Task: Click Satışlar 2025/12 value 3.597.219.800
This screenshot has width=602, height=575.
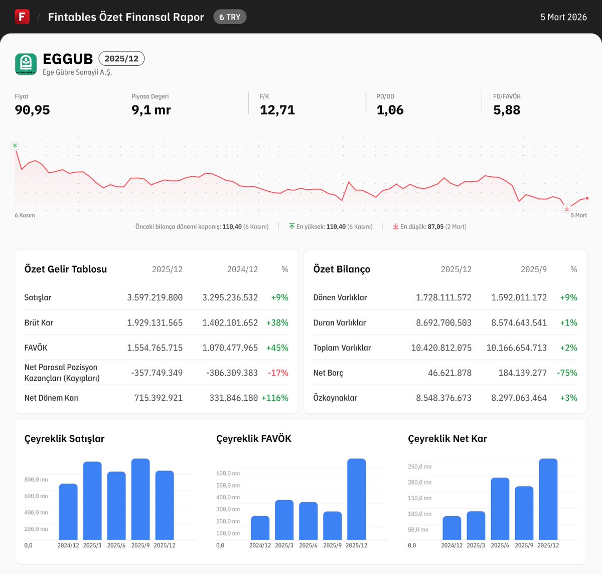Action: [155, 297]
